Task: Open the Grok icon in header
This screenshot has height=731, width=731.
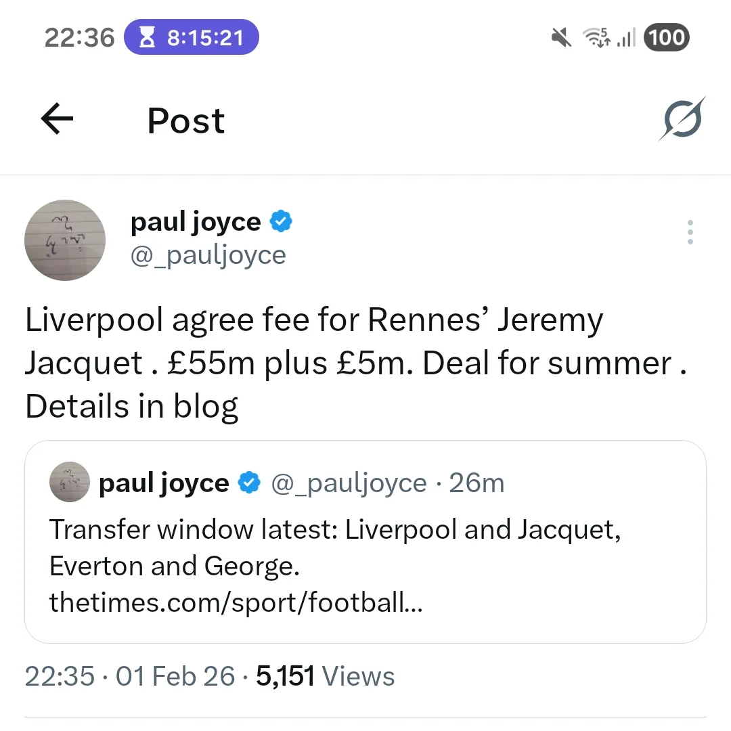Action: pyautogui.click(x=682, y=120)
